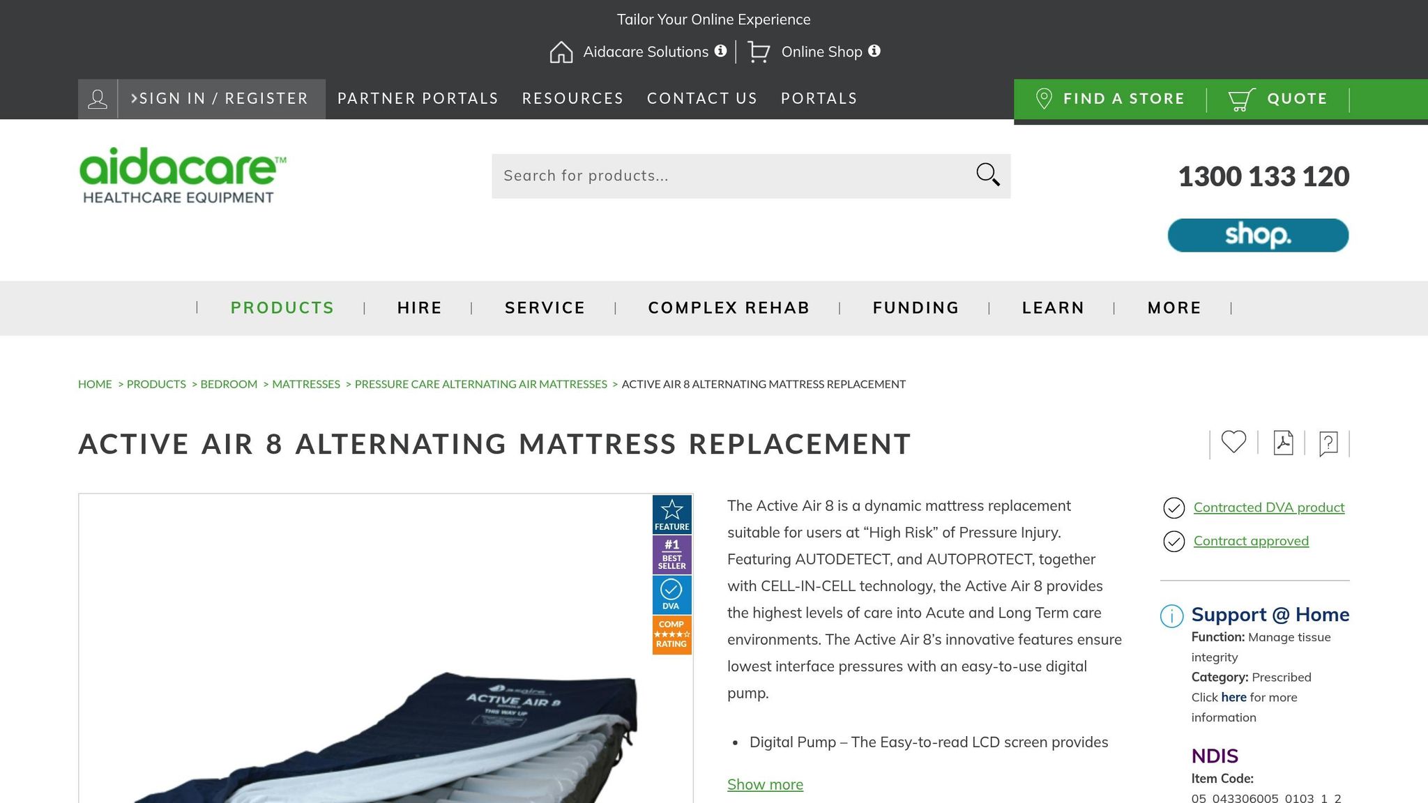Click the search magnifying glass icon
The height and width of the screenshot is (803, 1428).
(987, 175)
